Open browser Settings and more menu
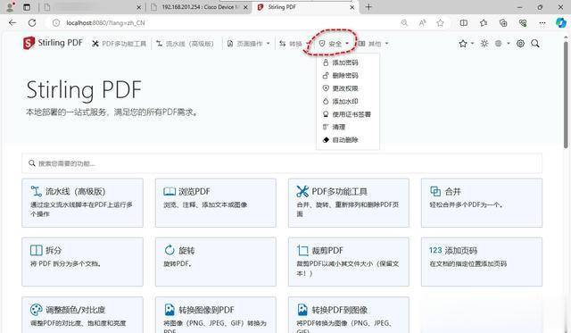 tap(542, 23)
